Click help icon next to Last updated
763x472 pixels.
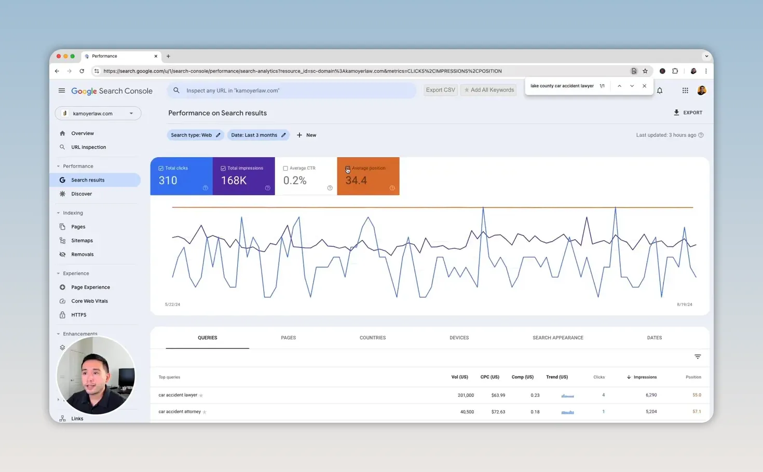tap(701, 135)
